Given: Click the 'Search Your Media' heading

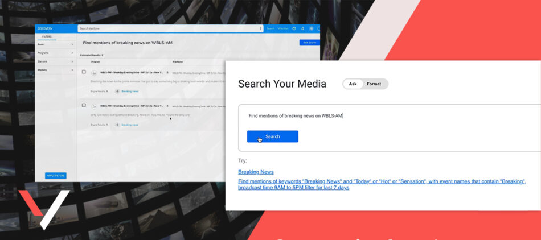Looking at the screenshot, I should pos(282,84).
